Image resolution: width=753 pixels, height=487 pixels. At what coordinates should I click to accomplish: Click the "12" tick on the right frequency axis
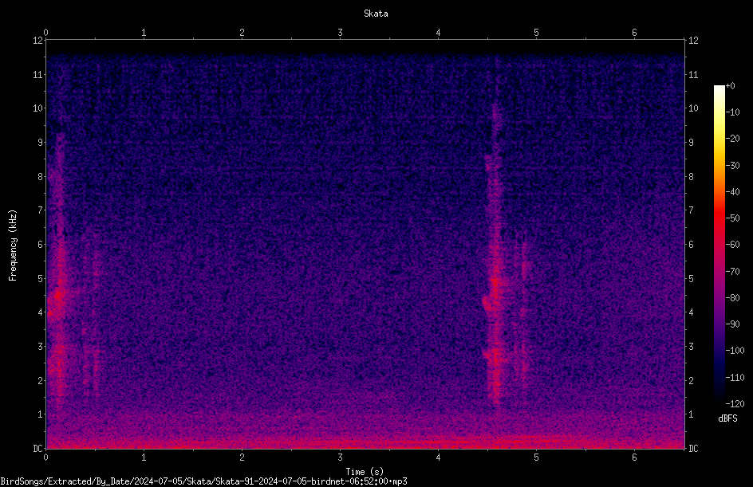tap(693, 41)
